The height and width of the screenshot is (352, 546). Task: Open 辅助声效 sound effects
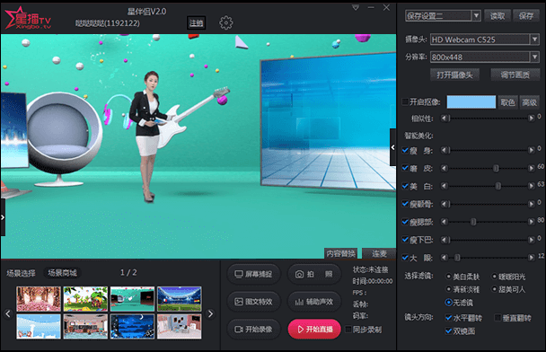314,302
